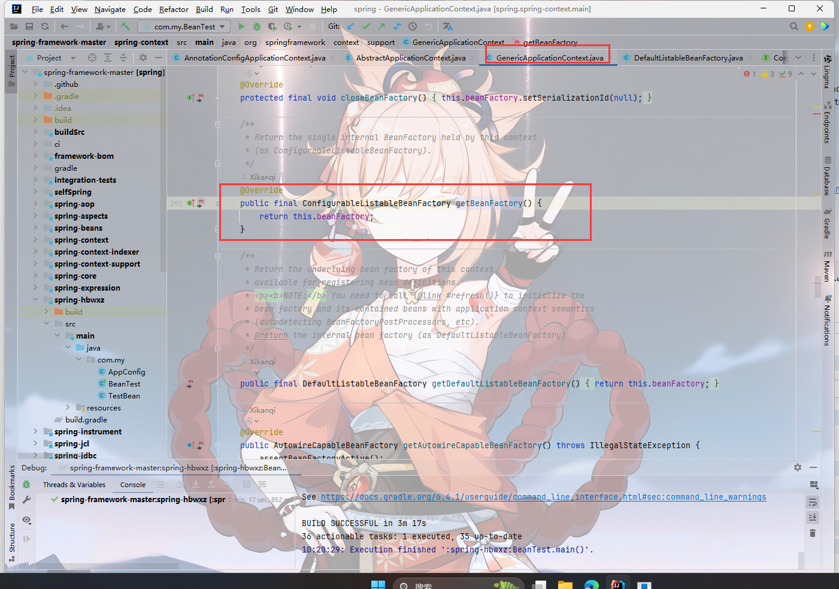Click Git Commit green checkmark
839x589 pixels.
pos(366,26)
